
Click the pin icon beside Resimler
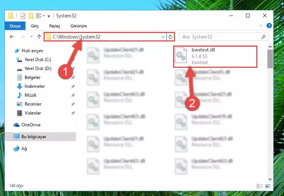click(73, 104)
